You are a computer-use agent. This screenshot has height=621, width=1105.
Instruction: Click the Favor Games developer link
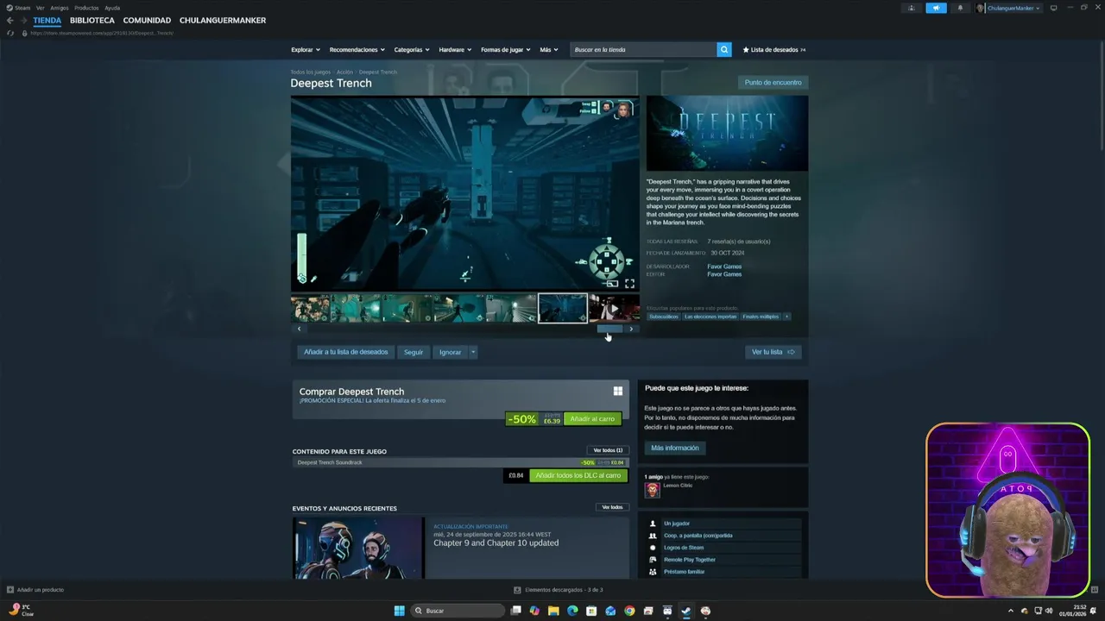pos(724,267)
